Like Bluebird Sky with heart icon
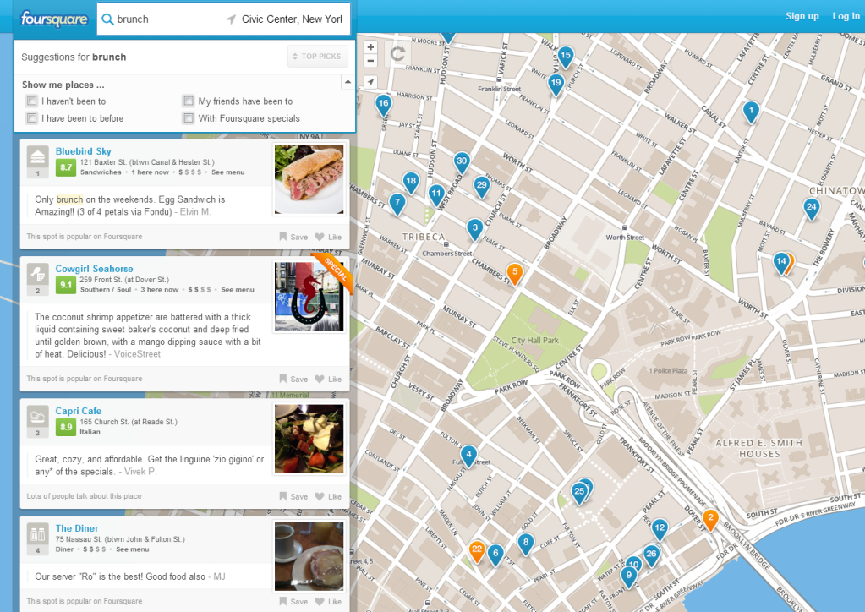This screenshot has width=865, height=612. pyautogui.click(x=328, y=237)
